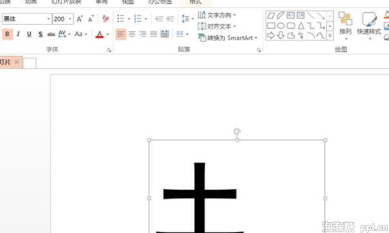389x233 pixels.
Task: Toggle strikethrough abc button
Action: point(51,34)
